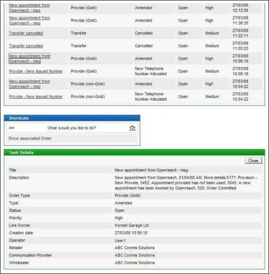
Task: Open Transfer cancelled task created 11:22:11
Action: coord(26,33)
